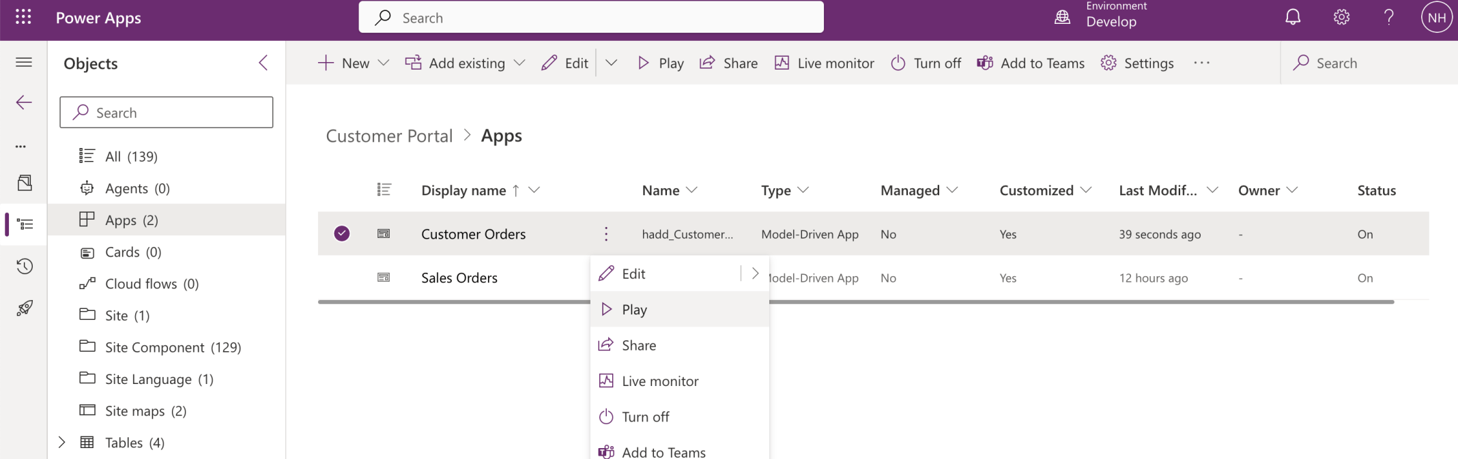Viewport: 1458px width, 459px height.
Task: Select Live monitor in context menu
Action: [659, 381]
